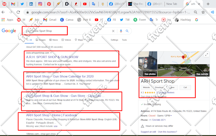Switch to Videos results
216x136 pixels.
[x=66, y=40]
